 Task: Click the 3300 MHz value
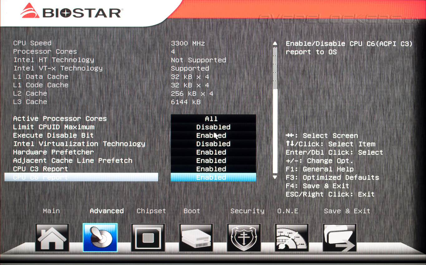188,43
